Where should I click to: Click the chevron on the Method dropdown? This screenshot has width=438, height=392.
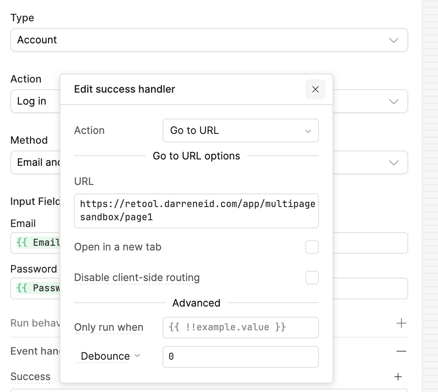[393, 163]
